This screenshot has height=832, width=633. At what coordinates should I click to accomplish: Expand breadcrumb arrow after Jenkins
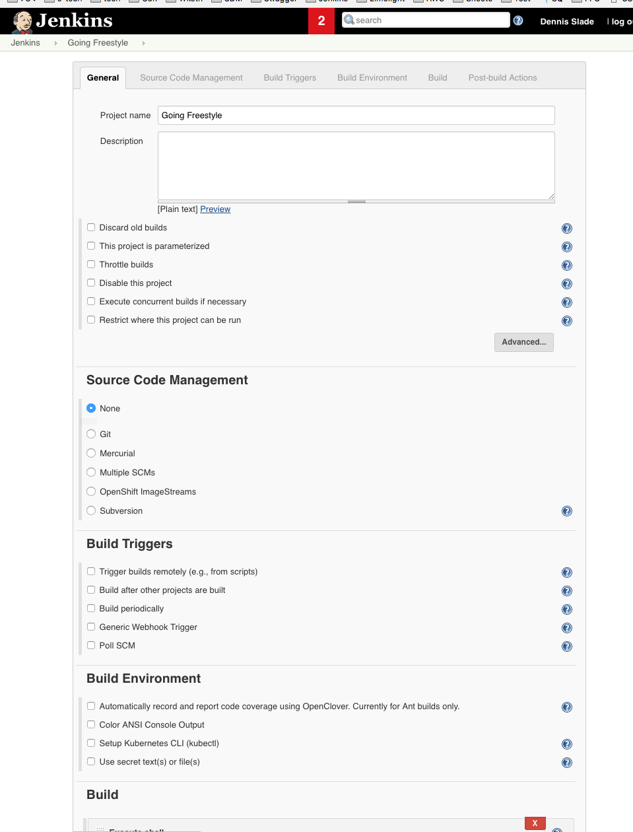tap(55, 43)
